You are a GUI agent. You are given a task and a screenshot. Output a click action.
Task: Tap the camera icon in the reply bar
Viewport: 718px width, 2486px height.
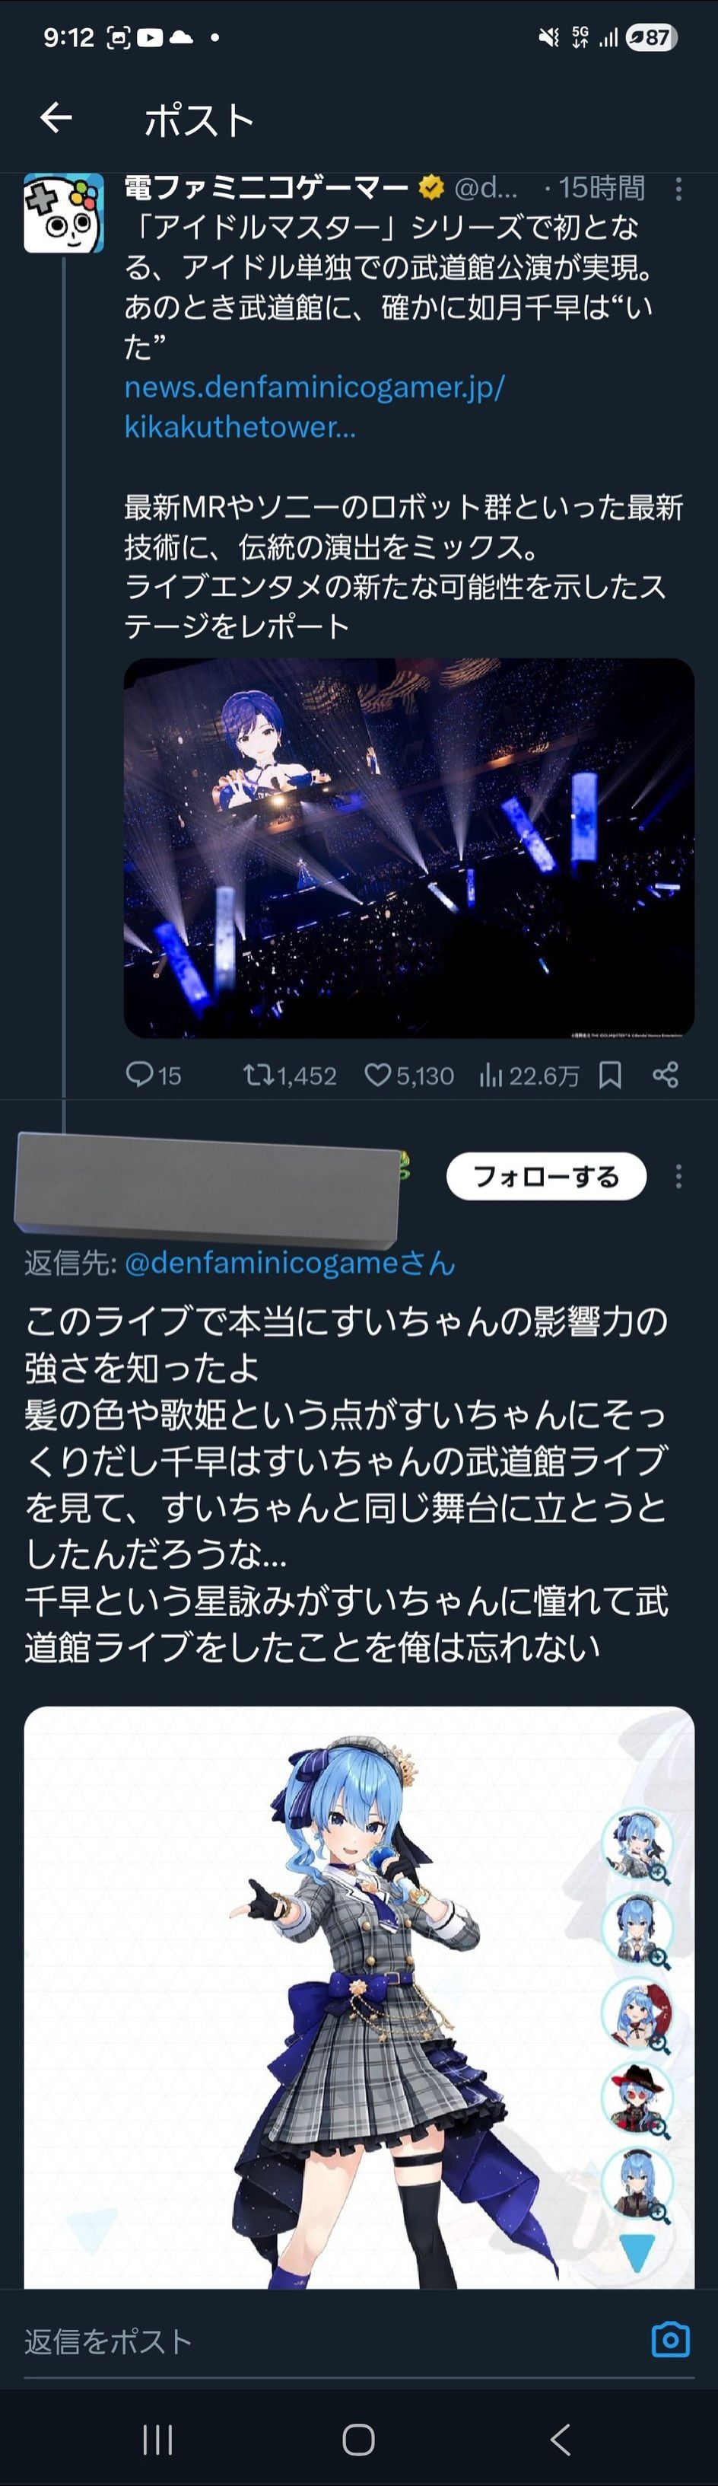671,2339
